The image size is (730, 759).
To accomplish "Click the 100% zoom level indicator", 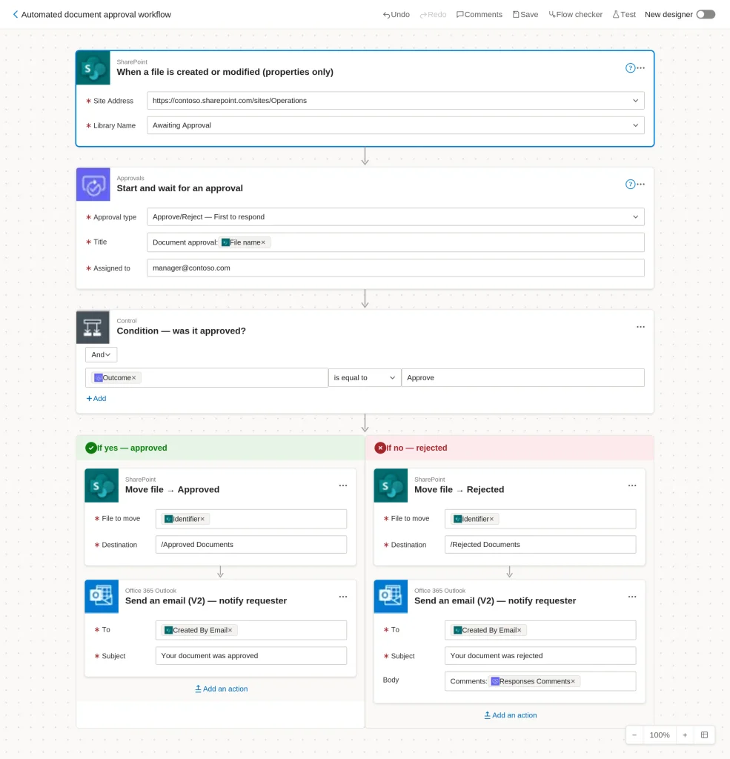I will [x=660, y=735].
